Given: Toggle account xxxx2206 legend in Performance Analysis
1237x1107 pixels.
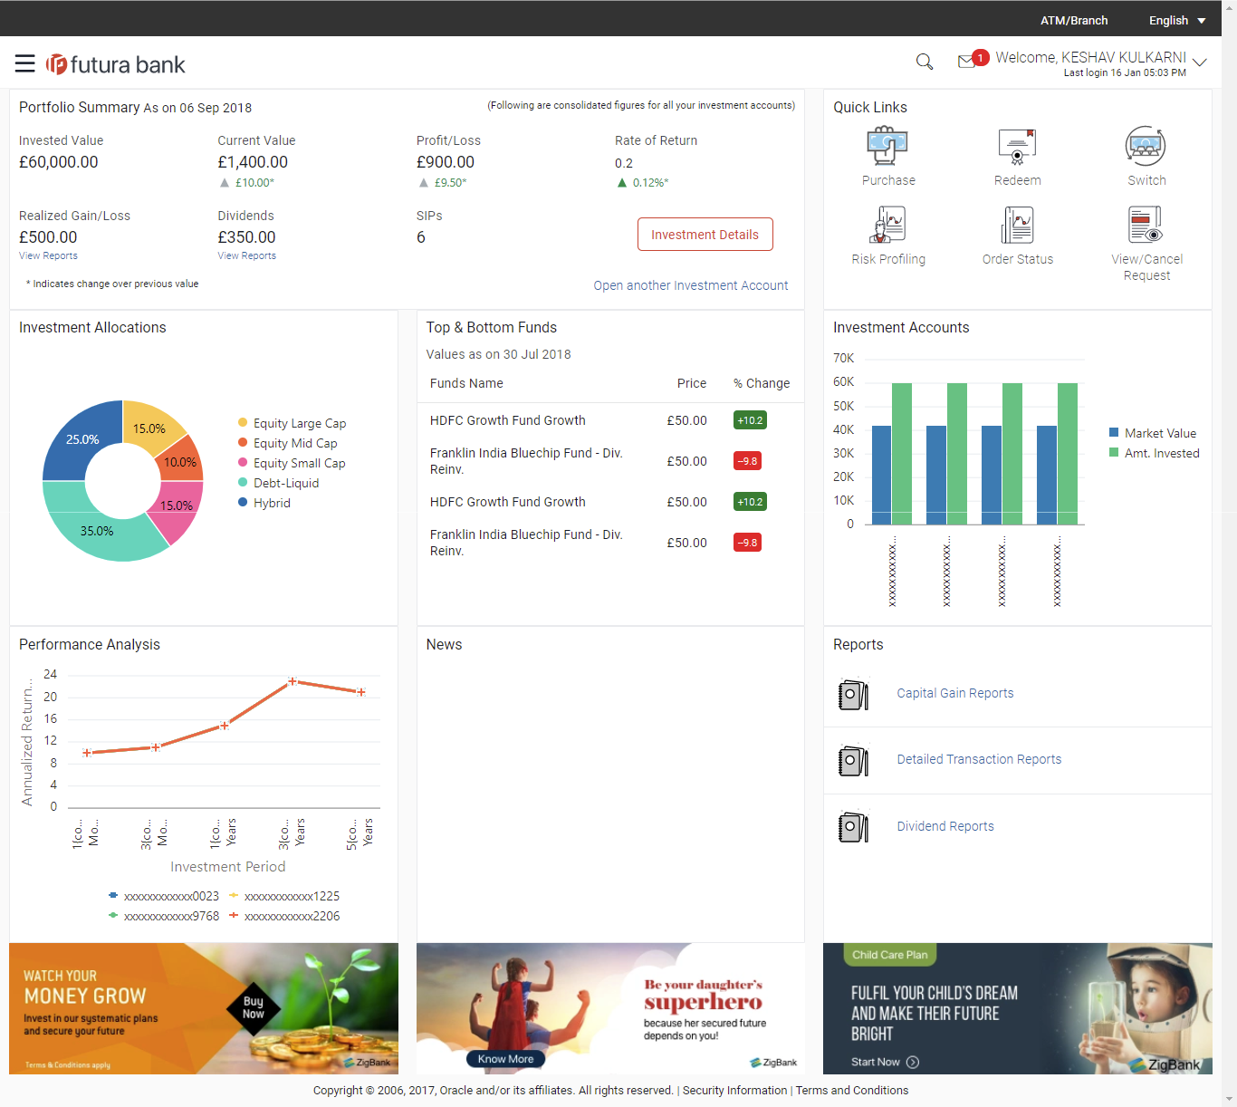Looking at the screenshot, I should click(284, 916).
